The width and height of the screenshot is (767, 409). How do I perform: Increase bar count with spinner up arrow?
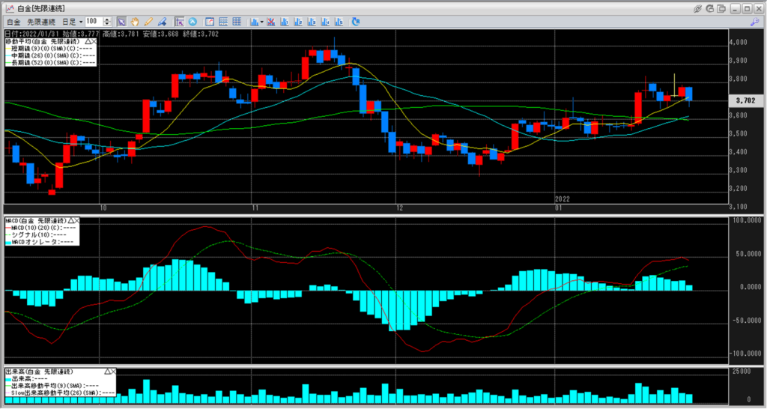tap(109, 19)
